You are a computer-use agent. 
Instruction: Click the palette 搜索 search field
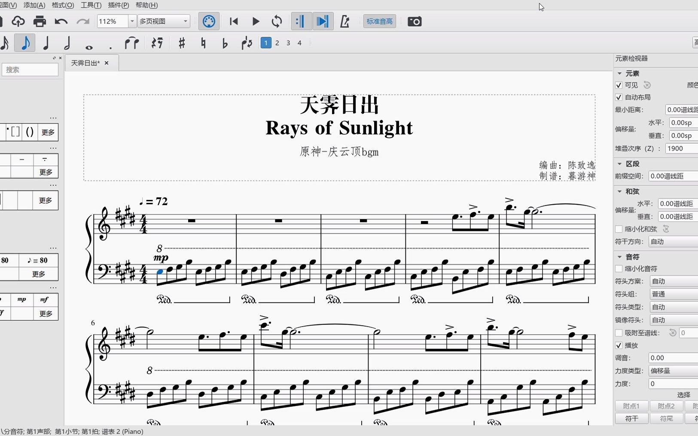pos(30,70)
